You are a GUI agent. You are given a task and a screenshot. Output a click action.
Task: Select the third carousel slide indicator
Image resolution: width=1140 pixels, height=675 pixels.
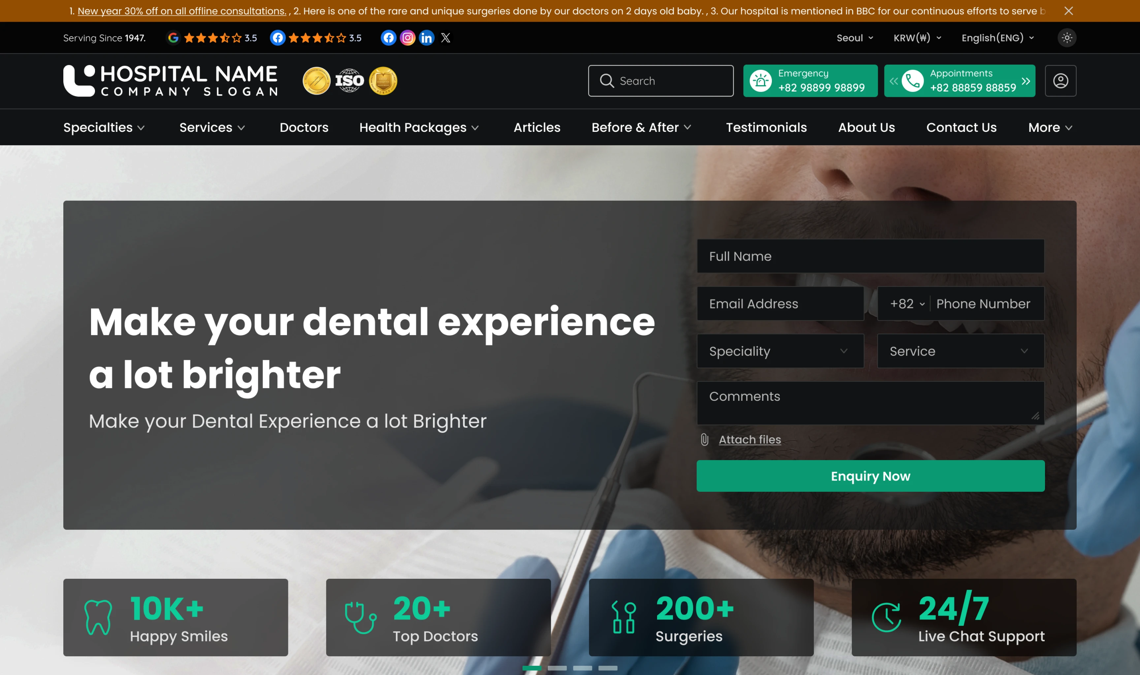[582, 668]
